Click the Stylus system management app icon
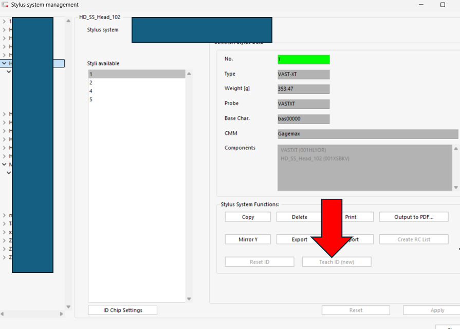The height and width of the screenshot is (329, 460). coord(5,5)
